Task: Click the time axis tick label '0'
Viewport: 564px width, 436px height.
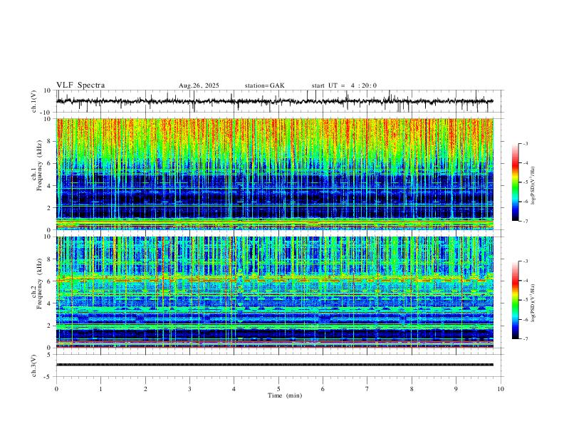Action: click(56, 389)
